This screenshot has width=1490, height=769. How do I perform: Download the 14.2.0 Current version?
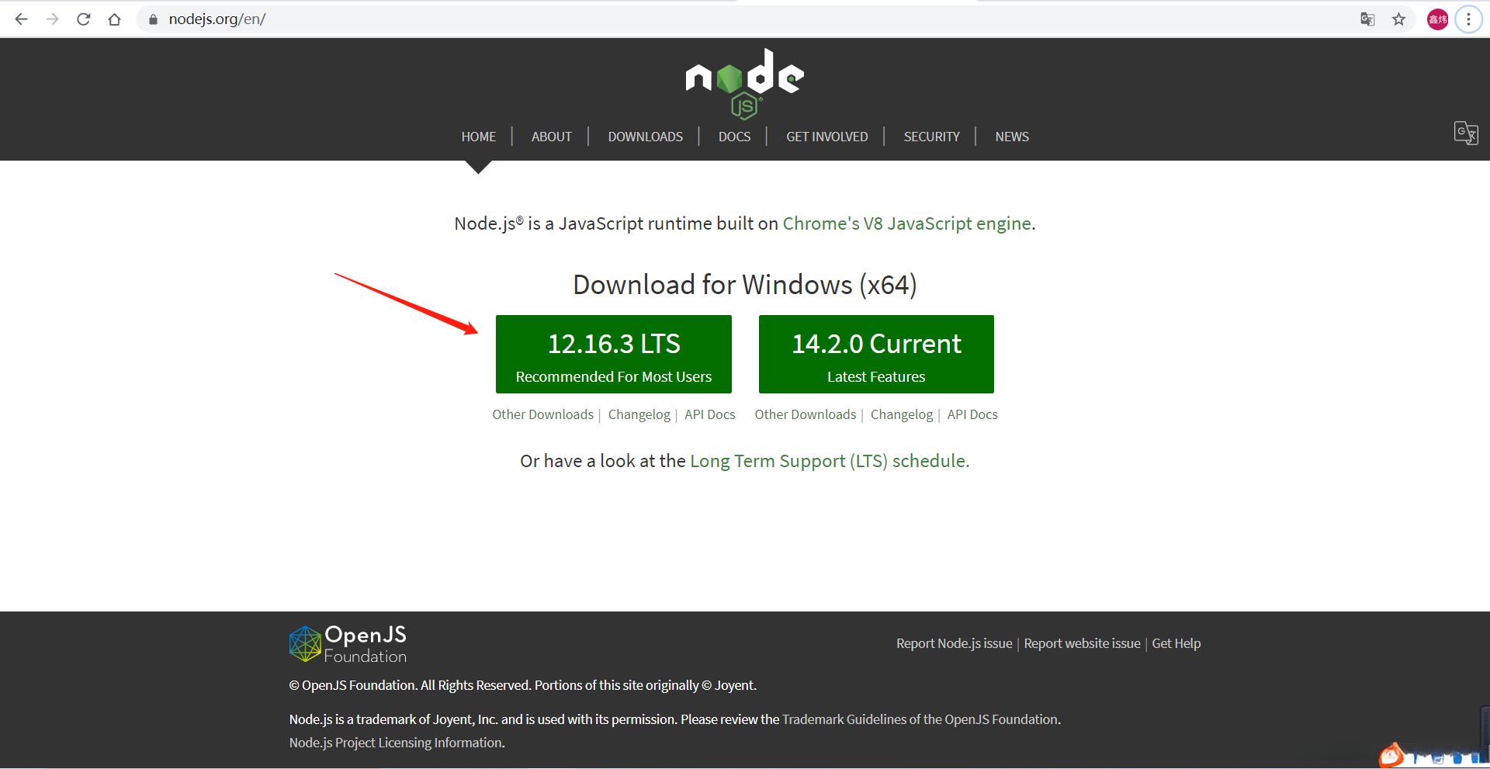coord(876,354)
